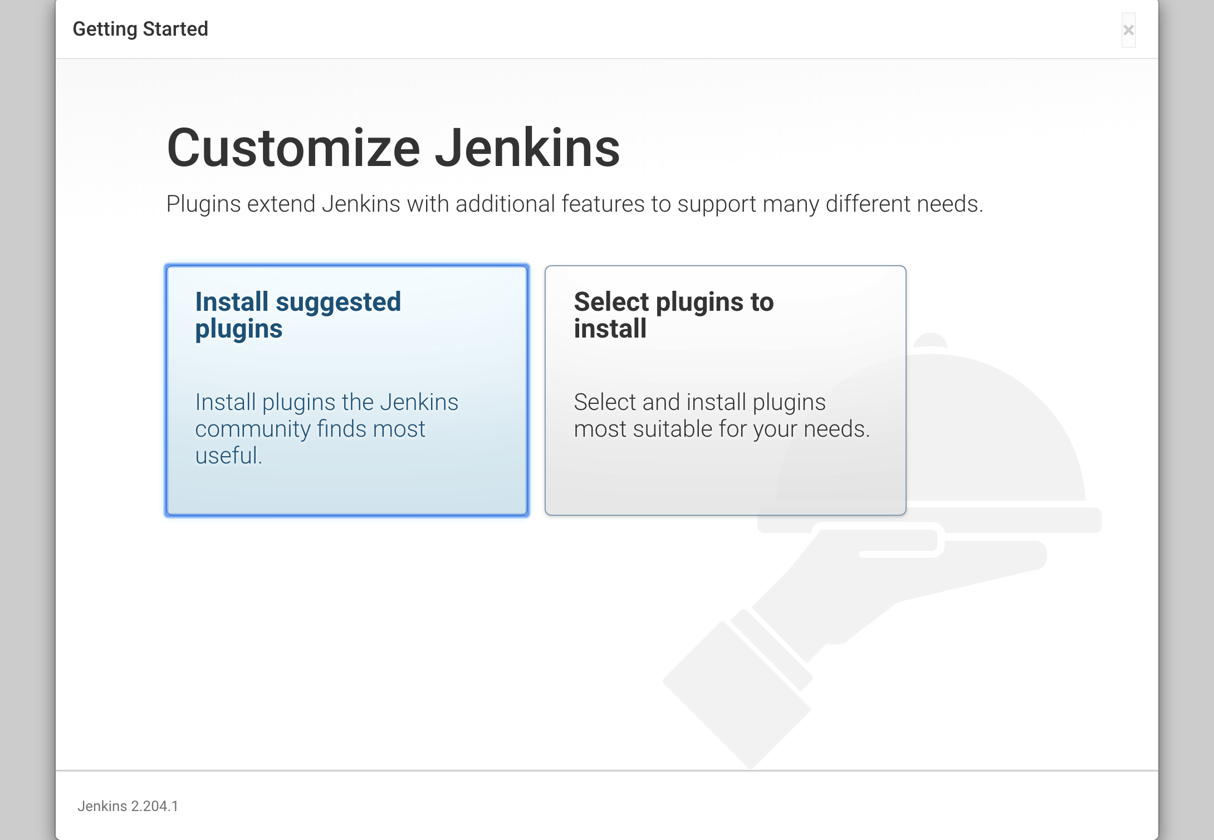Click the Install suggested plugins button
The image size is (1214, 840).
(x=346, y=390)
